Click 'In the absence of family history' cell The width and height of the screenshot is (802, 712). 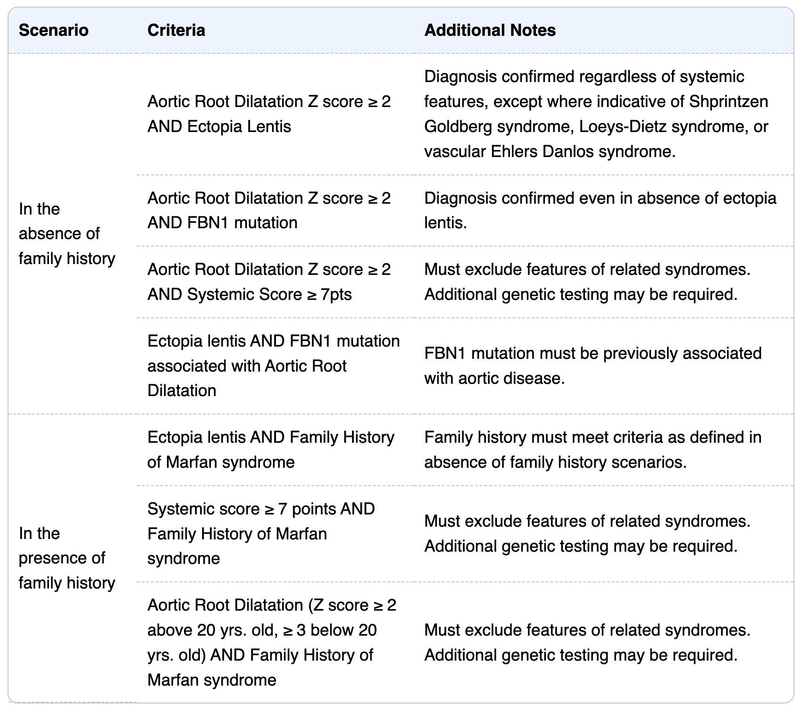click(x=67, y=234)
